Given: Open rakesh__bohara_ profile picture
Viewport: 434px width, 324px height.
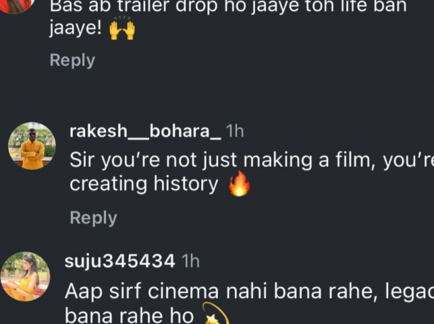Looking at the screenshot, I should click(x=32, y=145).
